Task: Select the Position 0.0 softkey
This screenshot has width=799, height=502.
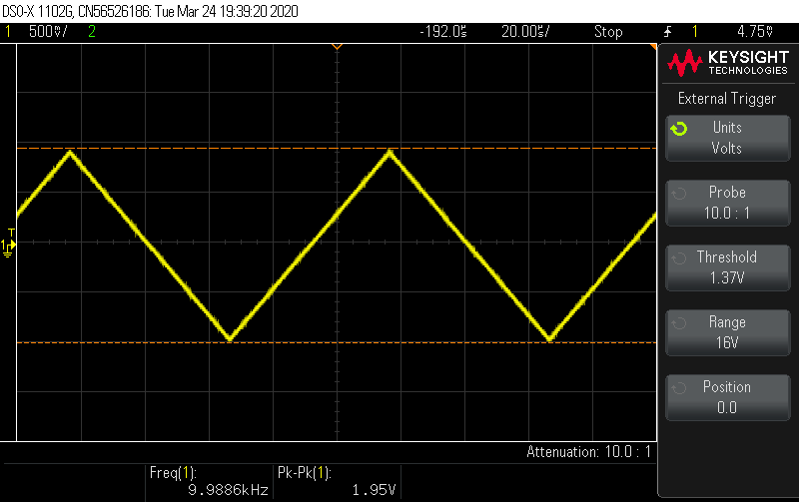Action: click(728, 397)
